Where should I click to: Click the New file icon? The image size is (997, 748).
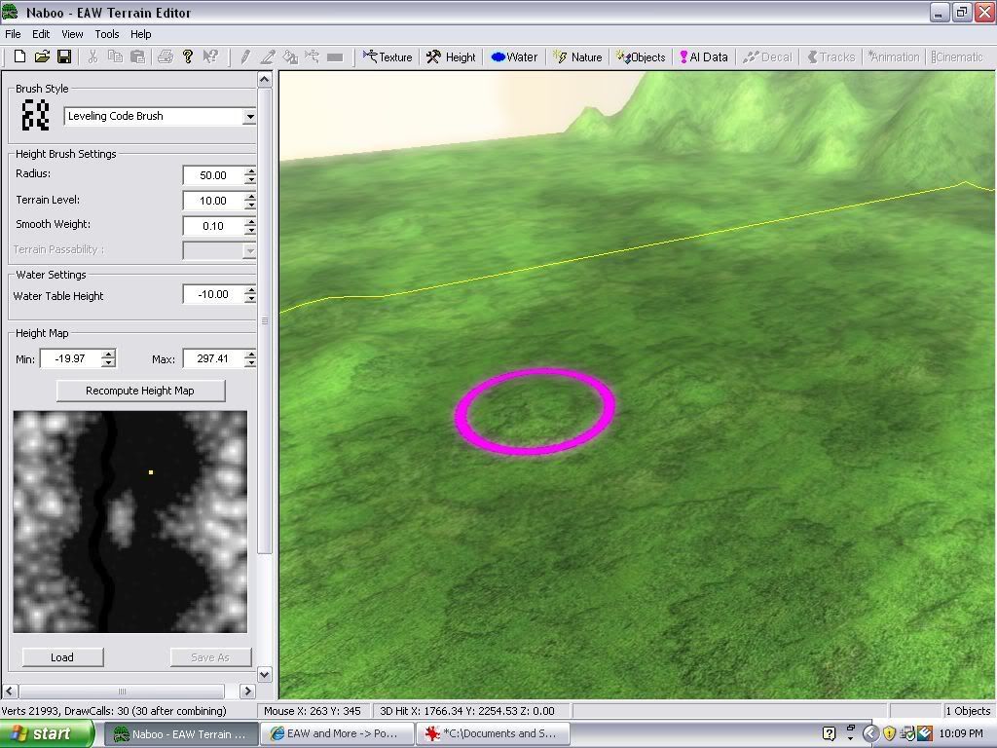point(19,56)
